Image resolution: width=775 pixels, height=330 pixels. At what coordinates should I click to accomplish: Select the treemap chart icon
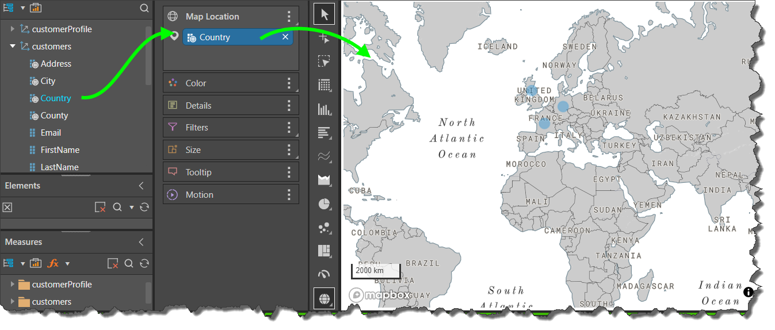pyautogui.click(x=324, y=251)
